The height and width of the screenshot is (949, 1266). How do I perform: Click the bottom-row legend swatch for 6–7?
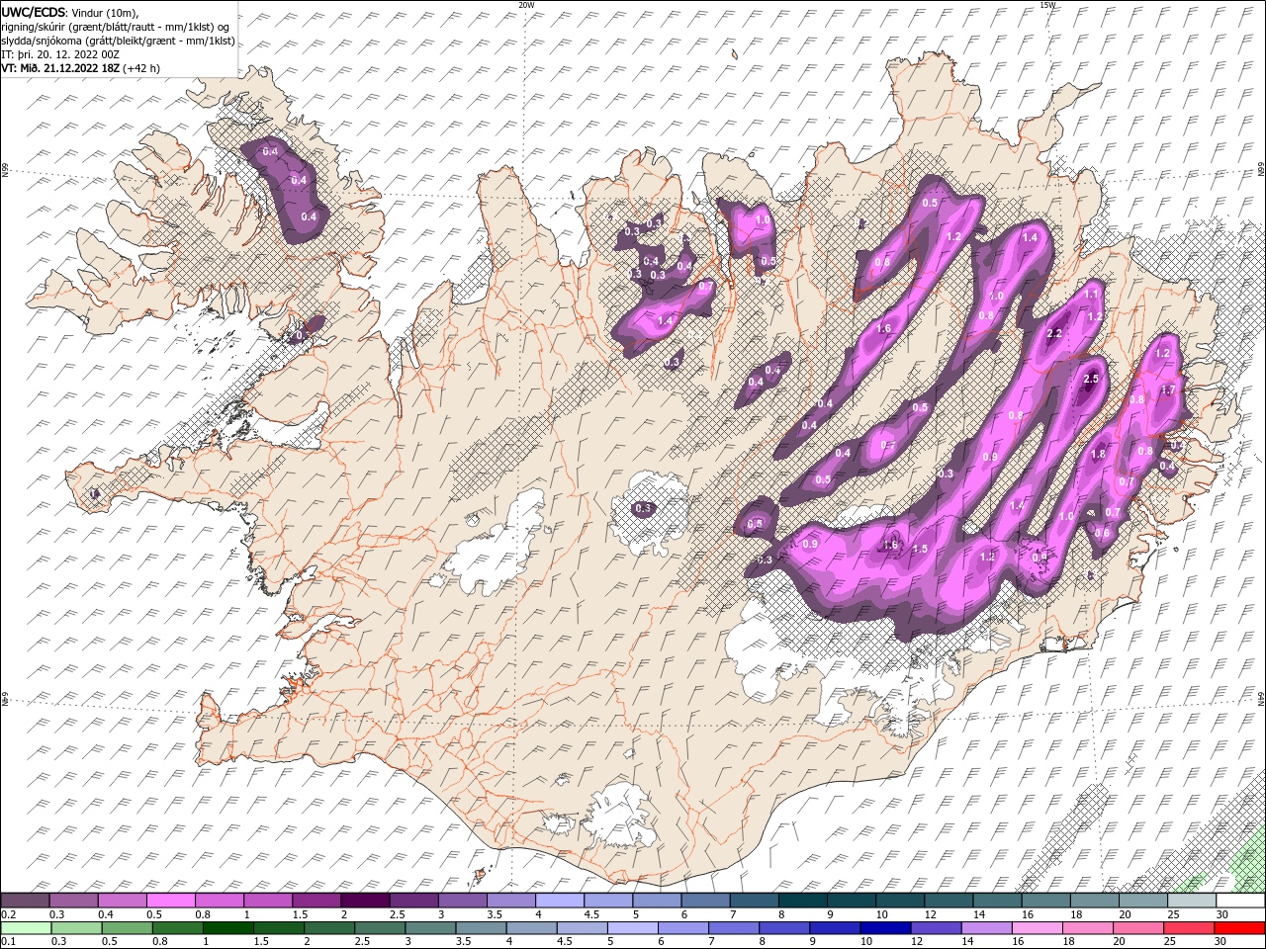tap(682, 928)
